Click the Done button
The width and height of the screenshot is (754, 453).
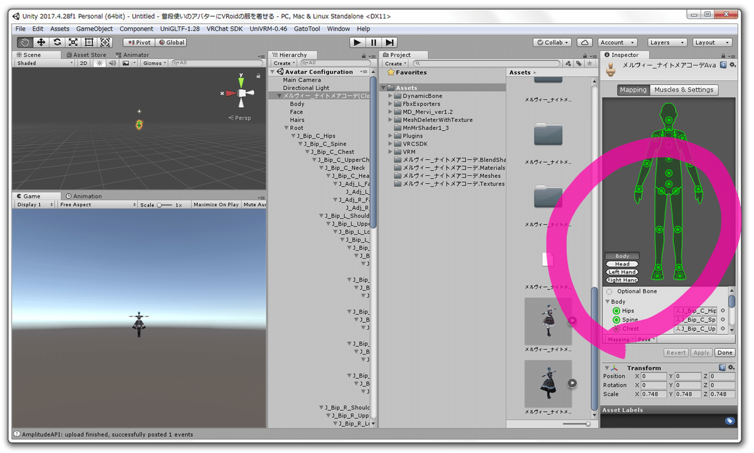tap(724, 353)
